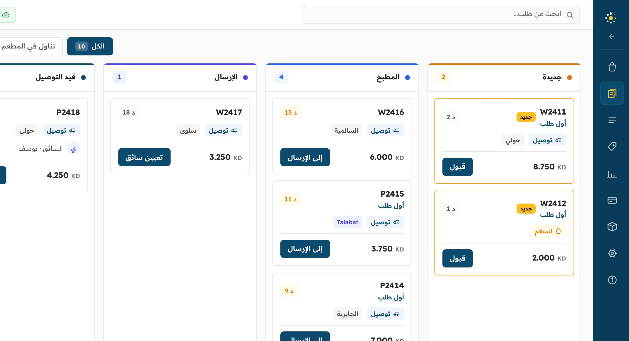Select the orders receipt icon in sidebar

coord(612,93)
